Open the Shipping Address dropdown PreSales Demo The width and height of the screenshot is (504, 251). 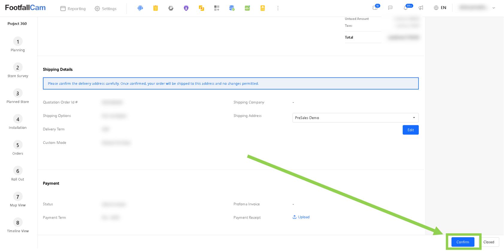(355, 118)
